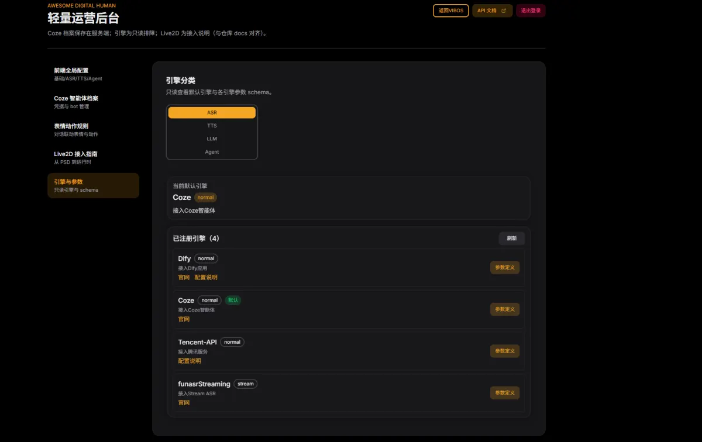Click the stream badge next to funasrStreaming

[x=246, y=384]
